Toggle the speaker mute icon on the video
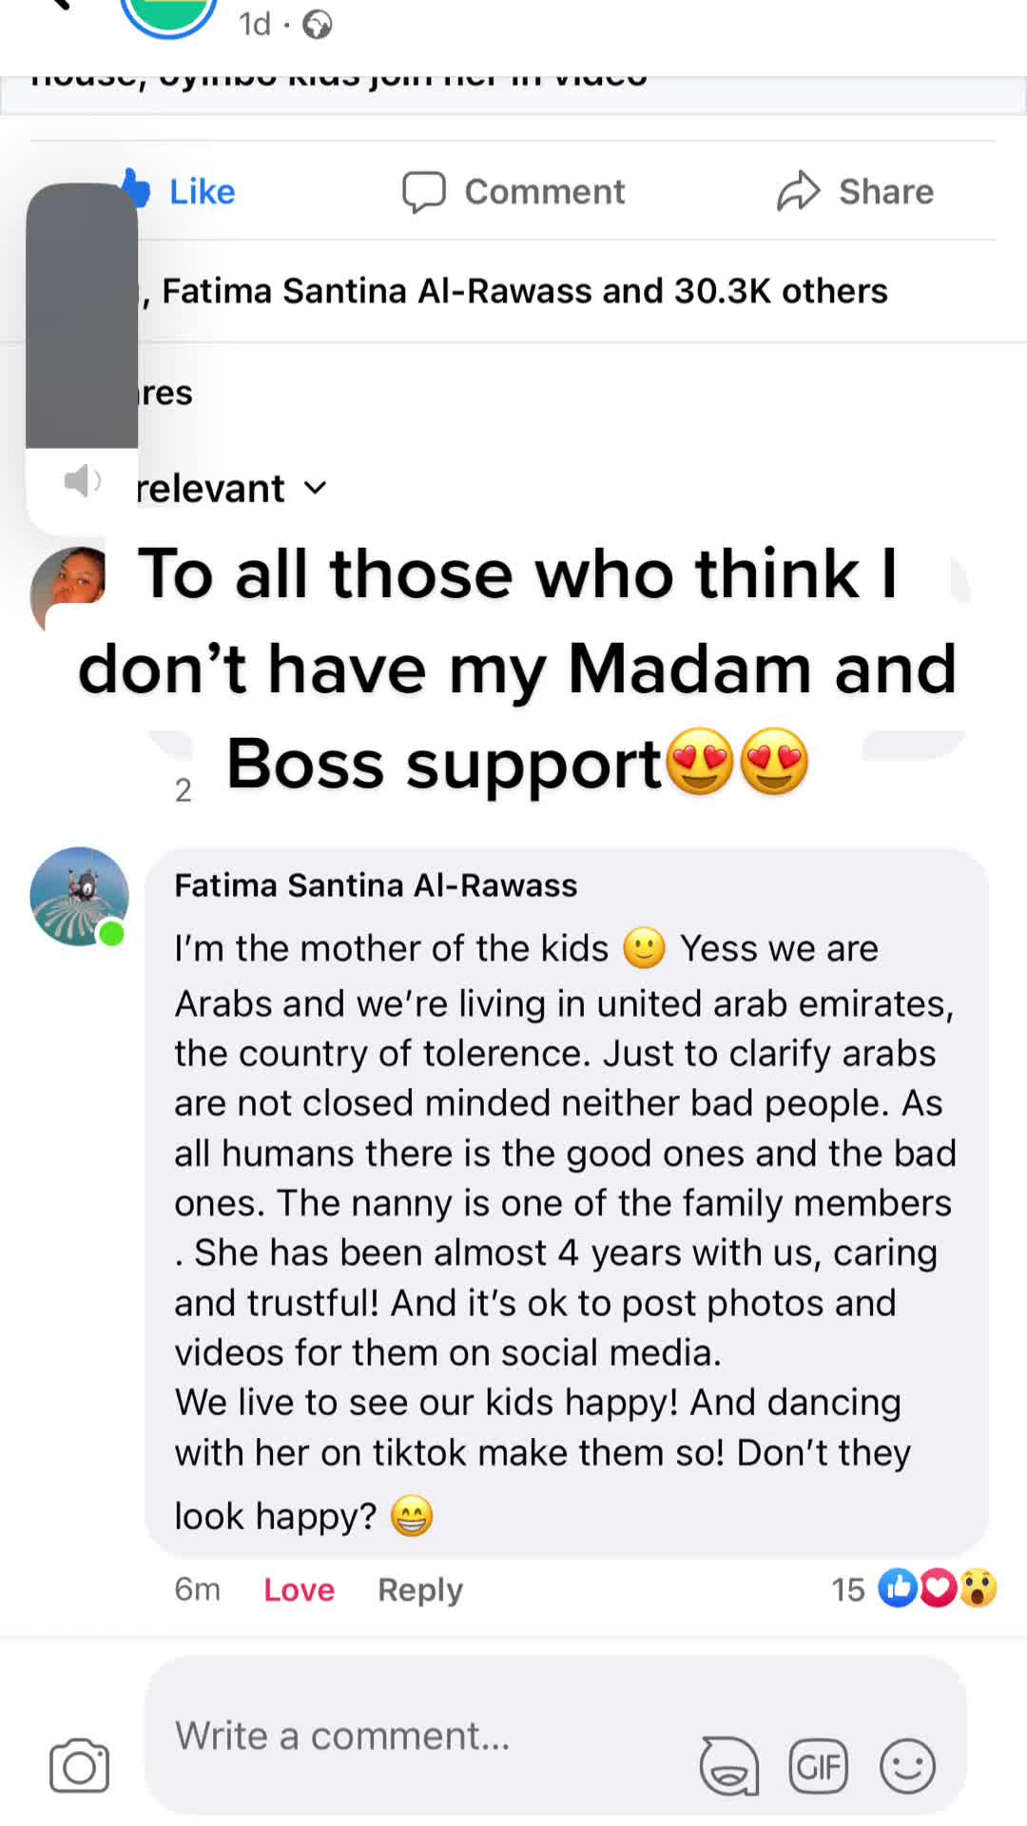Image resolution: width=1027 pixels, height=1826 pixels. (83, 481)
